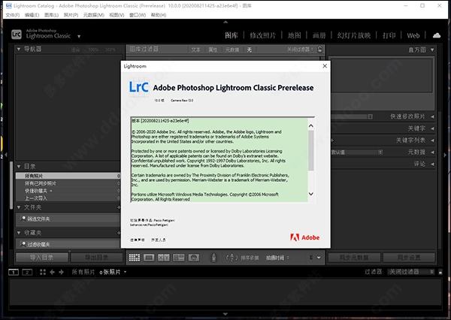The image size is (451, 320).
Task: Collapse the 目录 catalog panel
Action: [x=20, y=166]
